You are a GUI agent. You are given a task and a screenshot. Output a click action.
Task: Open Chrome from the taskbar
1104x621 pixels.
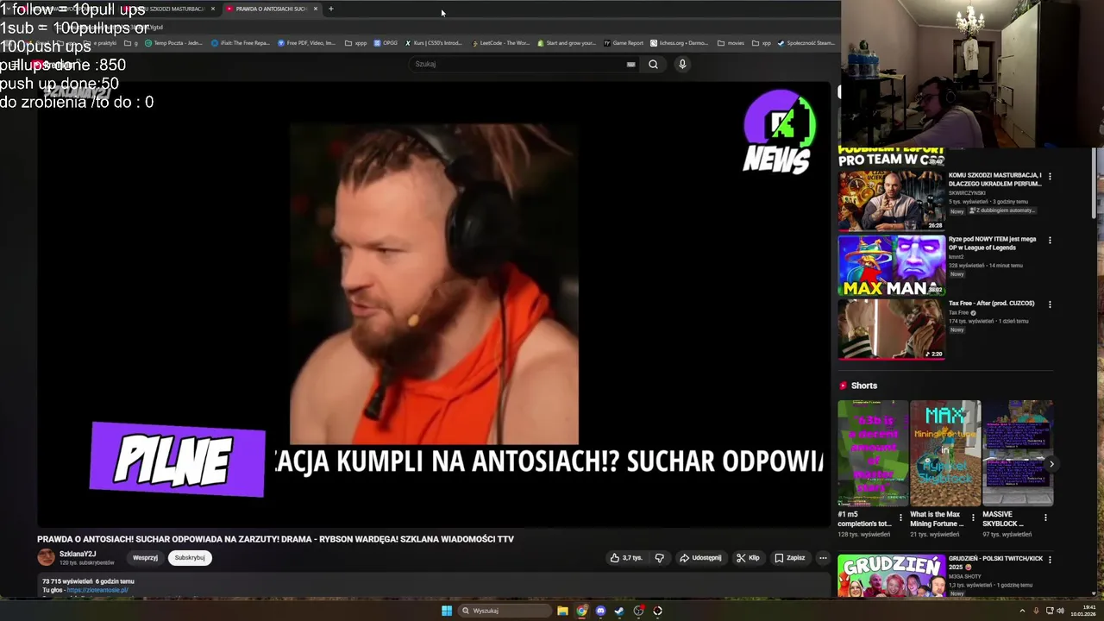582,611
